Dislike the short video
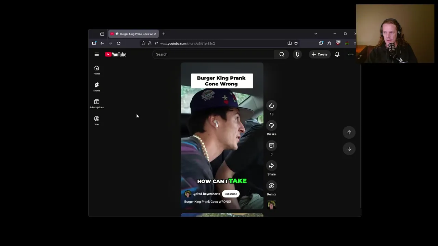 click(271, 126)
